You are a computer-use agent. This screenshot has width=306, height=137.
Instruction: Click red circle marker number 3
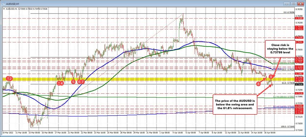point(59,83)
